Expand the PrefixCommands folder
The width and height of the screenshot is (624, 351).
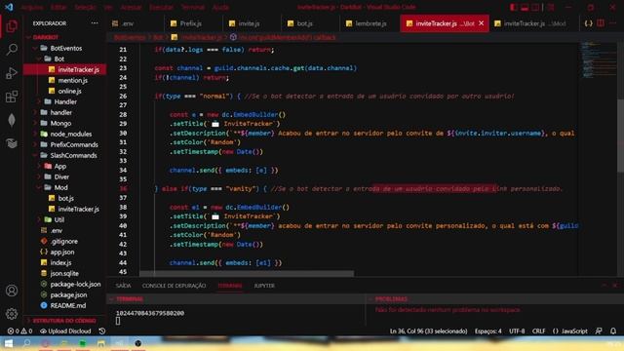65,145
